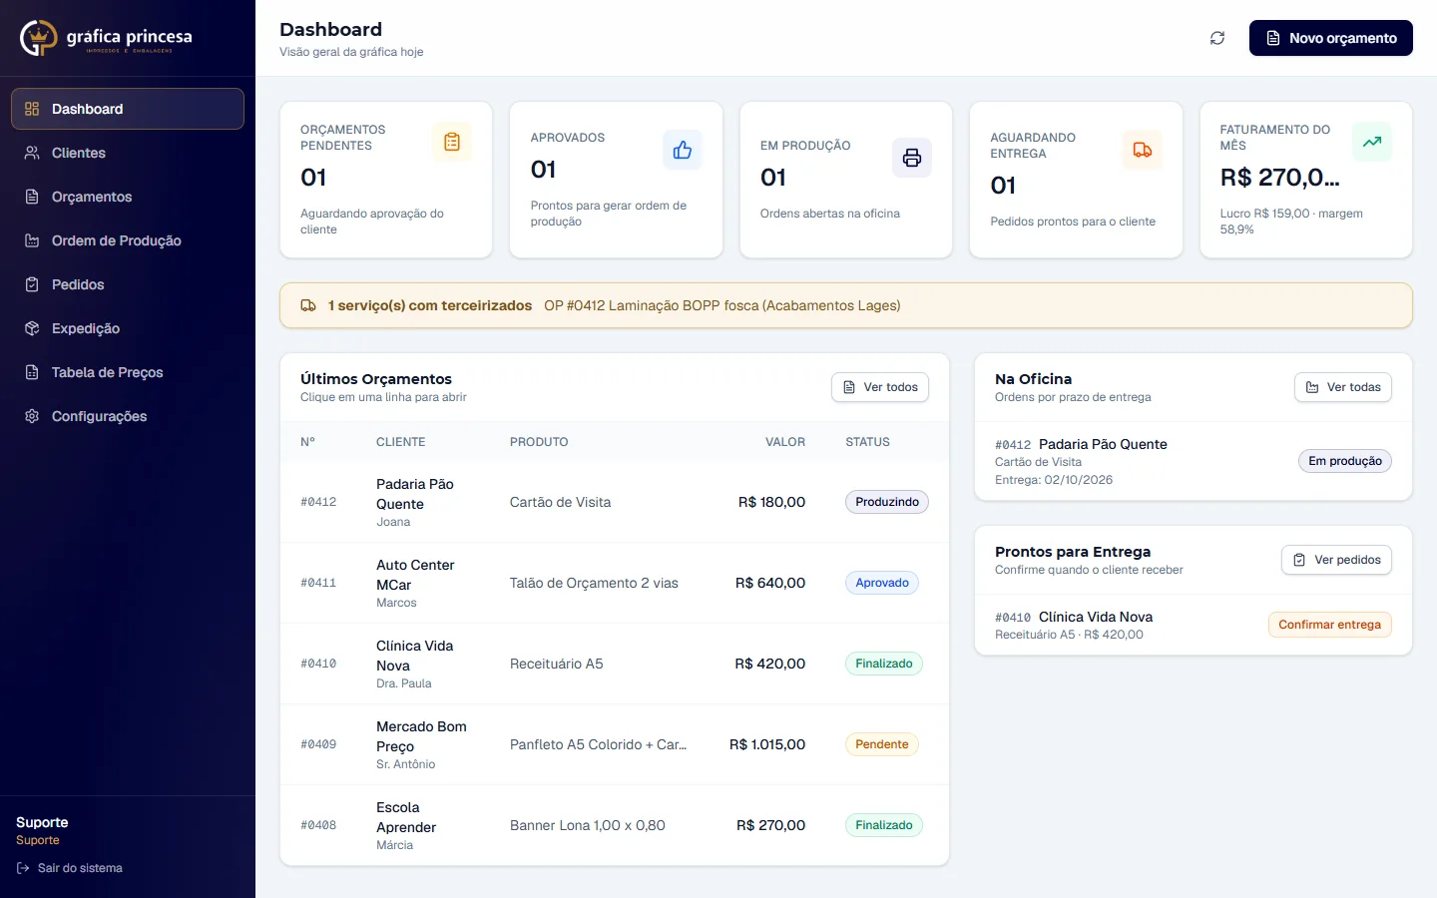Open budget row #0409 Mercado Bom Preço
The image size is (1437, 898).
[x=615, y=744]
